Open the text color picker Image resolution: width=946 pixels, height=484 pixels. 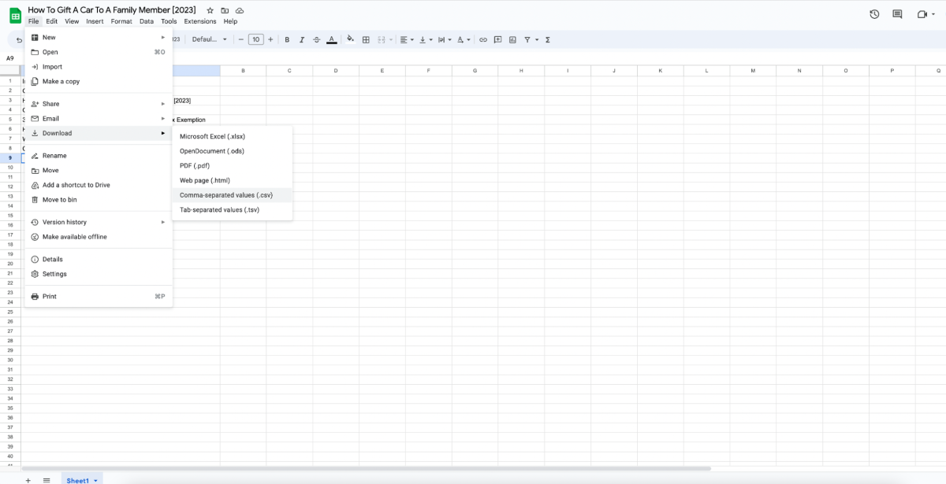(x=331, y=39)
